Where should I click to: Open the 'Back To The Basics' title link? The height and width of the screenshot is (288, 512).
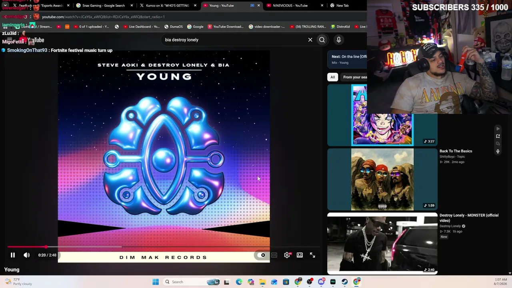pyautogui.click(x=456, y=151)
